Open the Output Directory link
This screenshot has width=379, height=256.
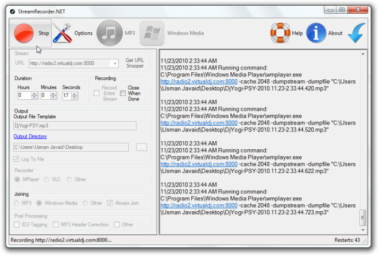30,137
